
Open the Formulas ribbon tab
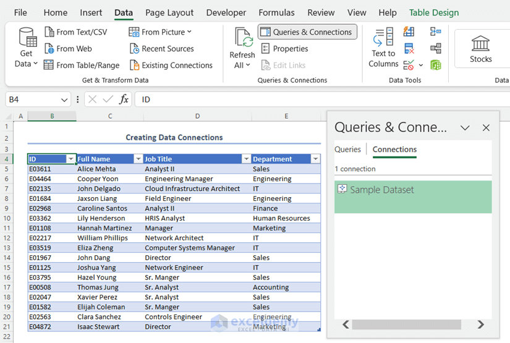coord(276,12)
